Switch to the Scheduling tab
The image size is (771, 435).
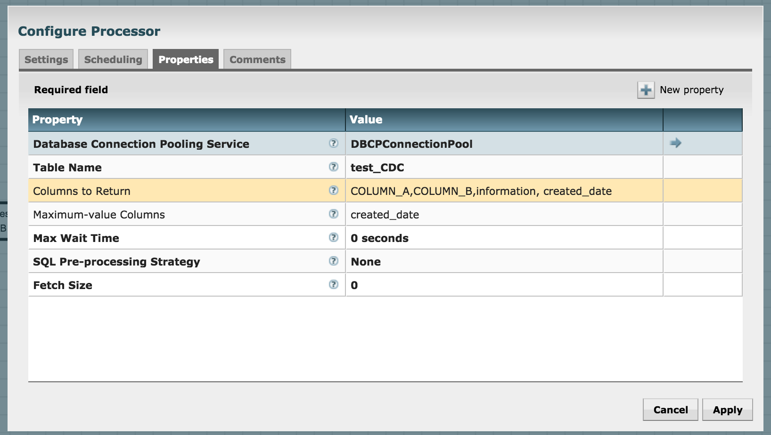point(113,59)
